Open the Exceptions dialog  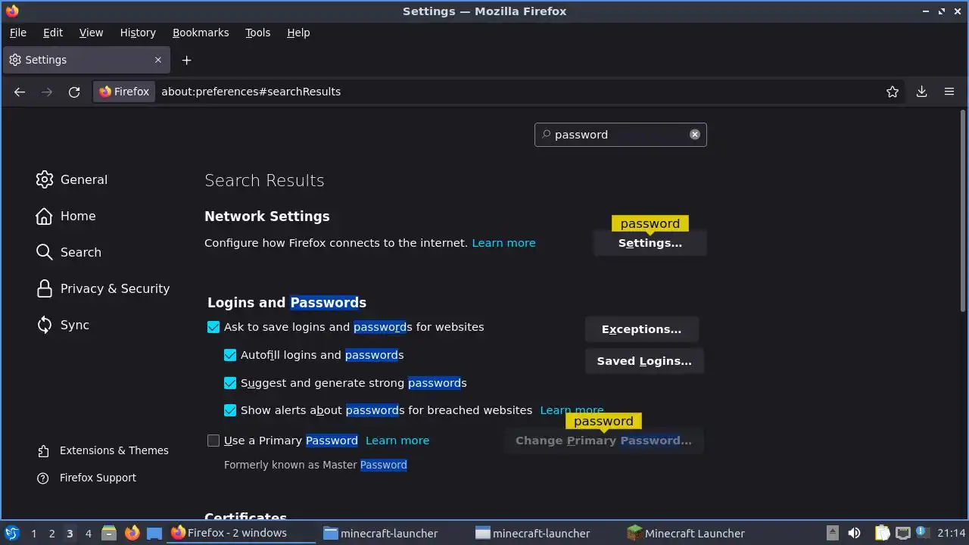click(x=641, y=329)
